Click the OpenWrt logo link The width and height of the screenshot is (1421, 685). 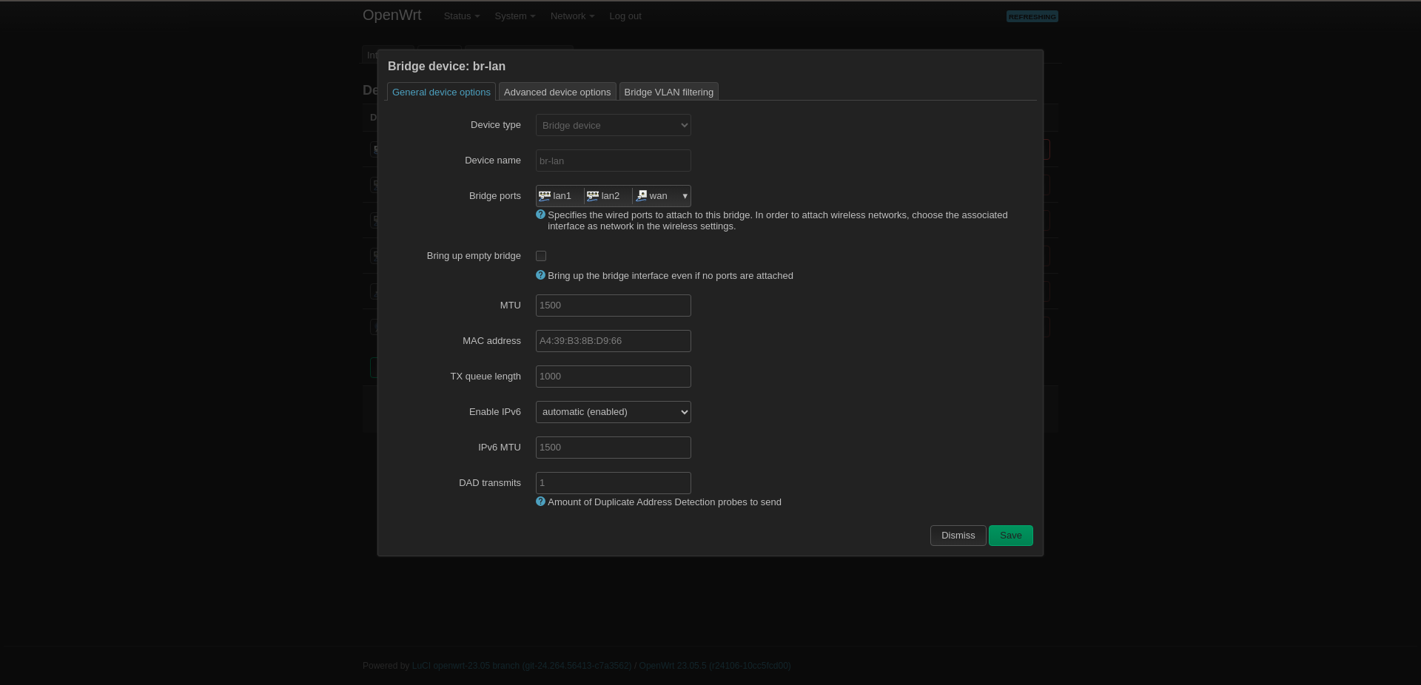tap(392, 16)
